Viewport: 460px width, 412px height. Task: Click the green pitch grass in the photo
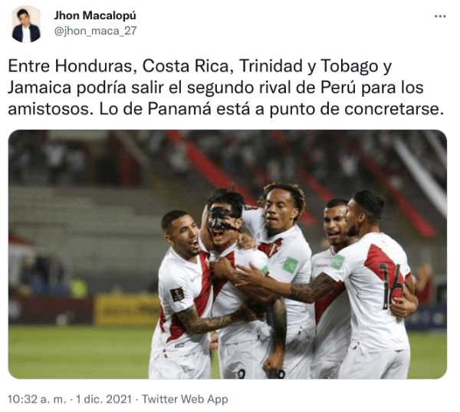tap(79, 351)
